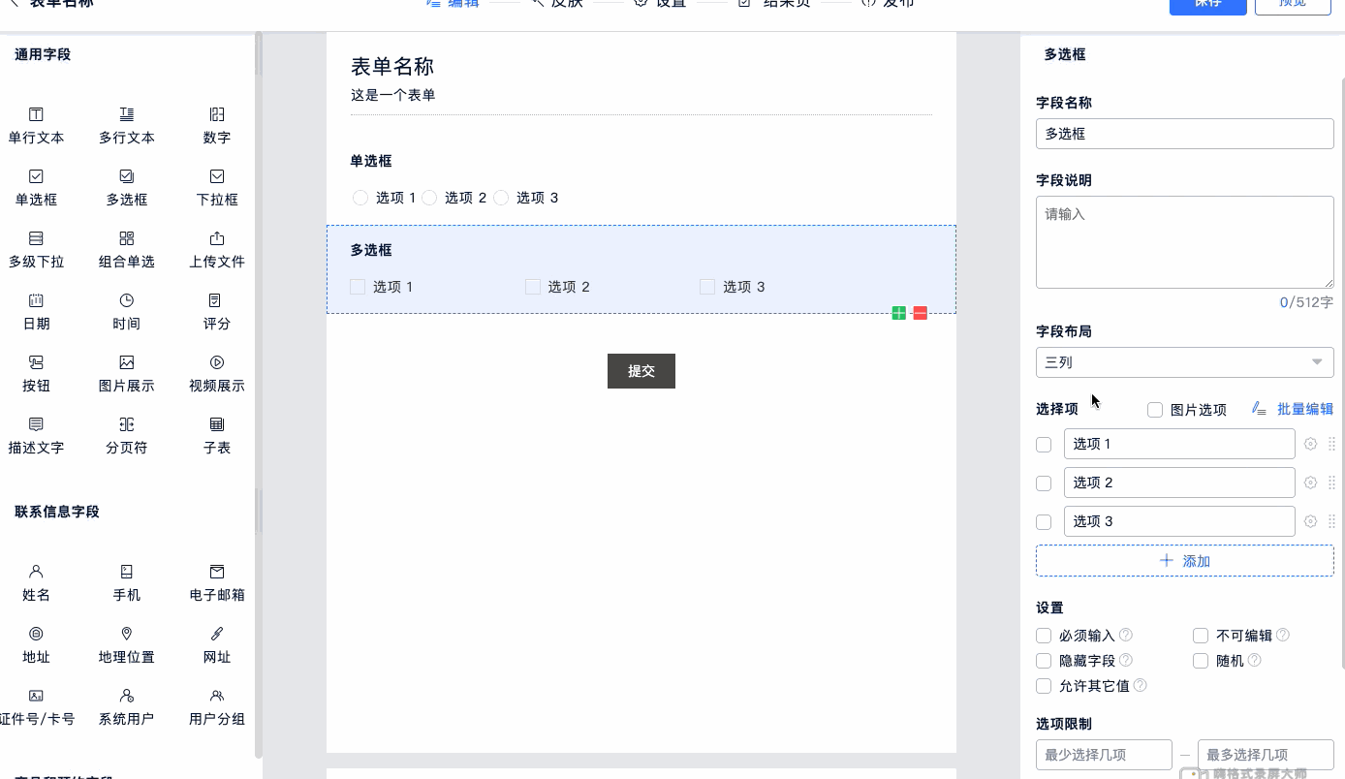Screen dimensions: 1345x779
Task: Select the 单行文本 field icon
Action: coord(36,115)
